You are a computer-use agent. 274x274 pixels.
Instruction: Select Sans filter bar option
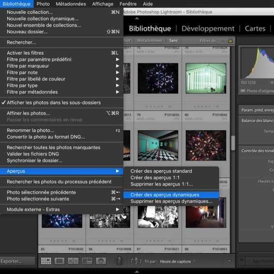tap(173, 41)
